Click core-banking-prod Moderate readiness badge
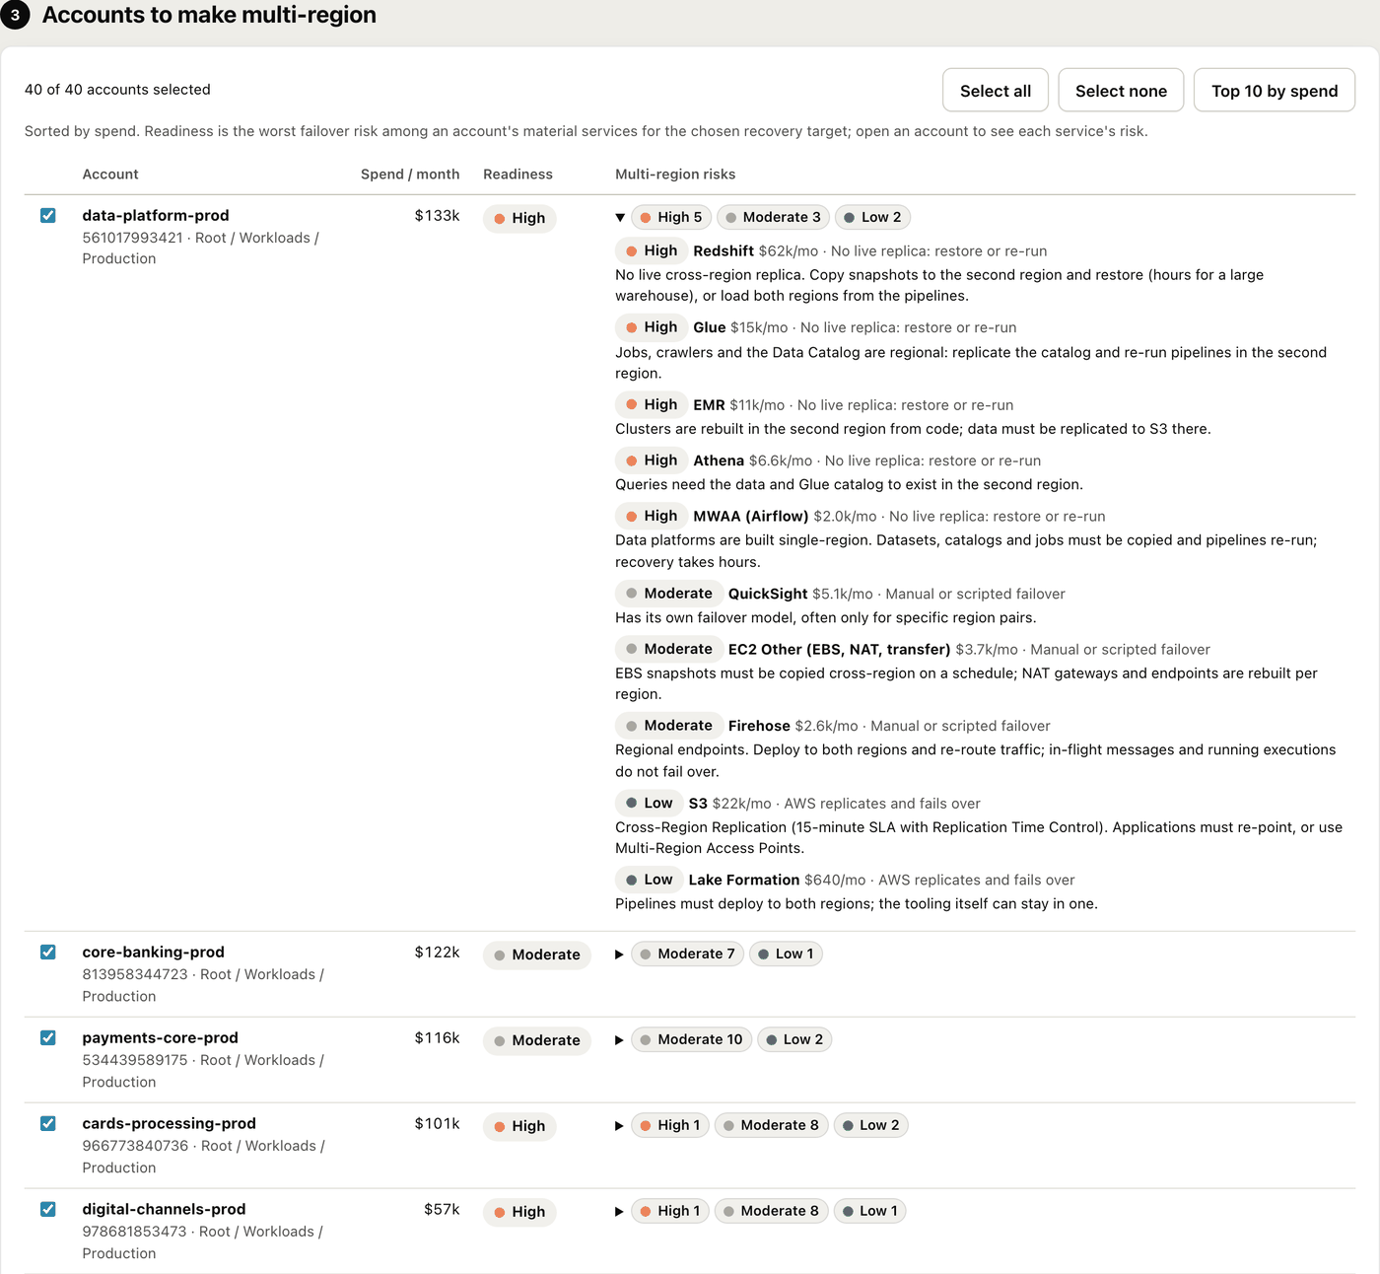 click(537, 955)
